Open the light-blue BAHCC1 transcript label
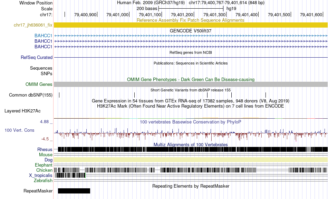 [43, 36]
